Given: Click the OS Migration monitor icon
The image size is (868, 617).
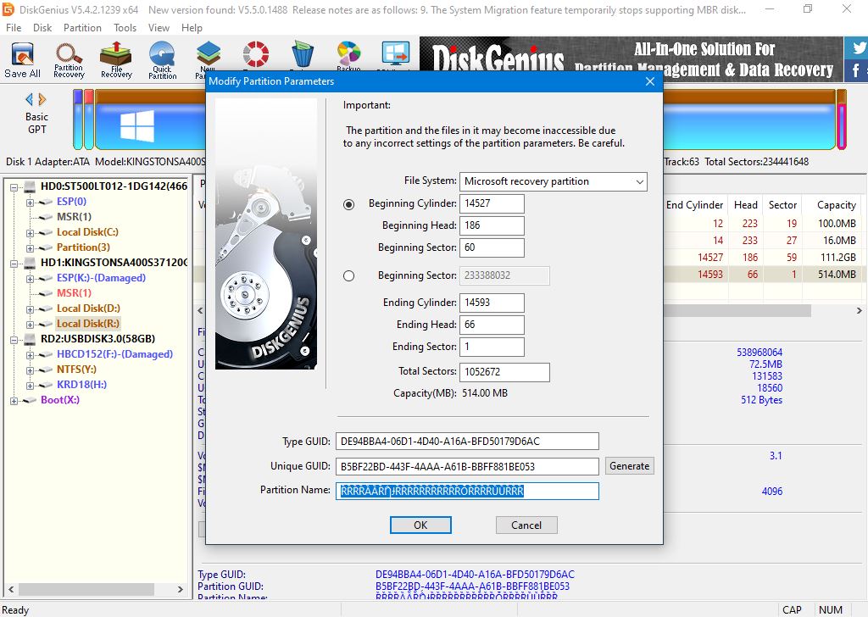Looking at the screenshot, I should click(395, 55).
